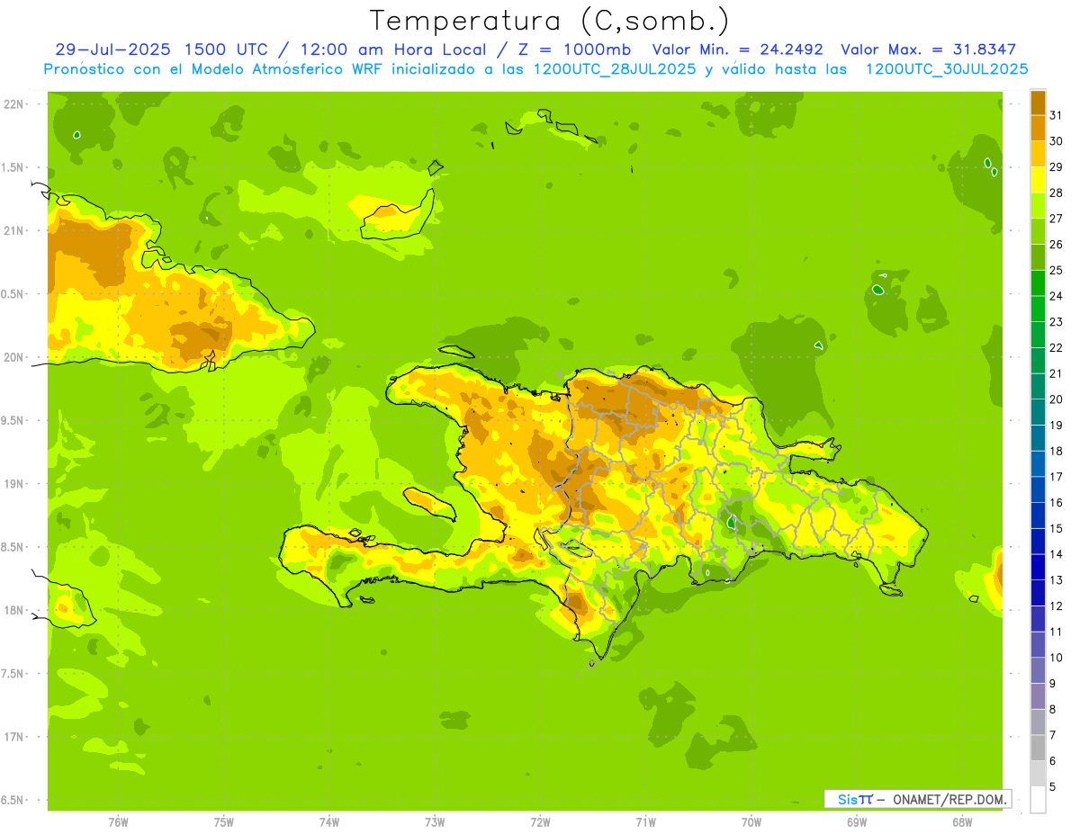
Task: Pick the white swatch below 5
Action: pyautogui.click(x=1038, y=800)
